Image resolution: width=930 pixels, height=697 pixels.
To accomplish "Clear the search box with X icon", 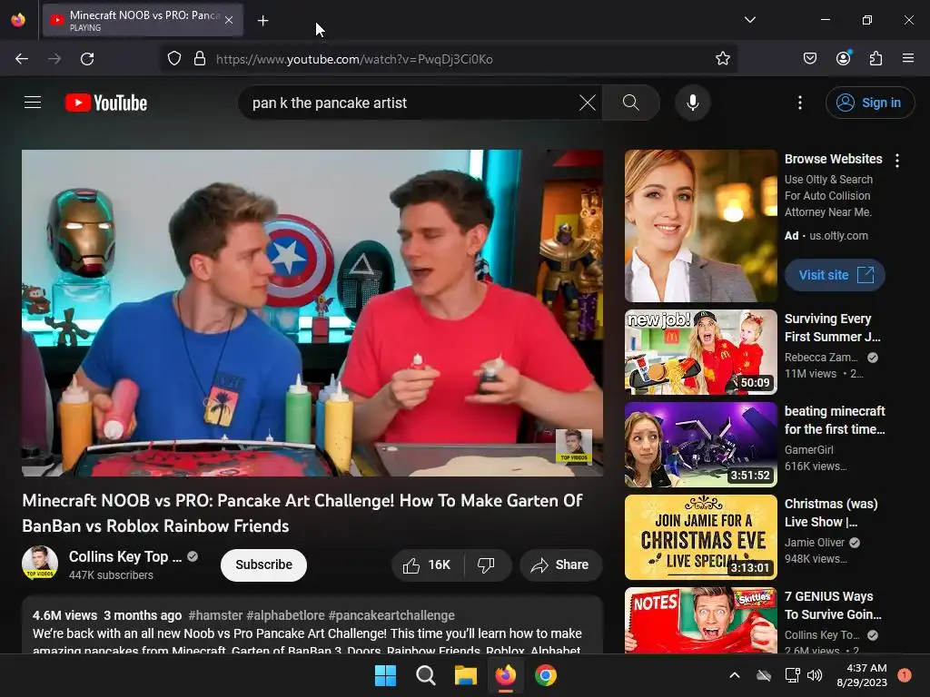I will click(588, 103).
